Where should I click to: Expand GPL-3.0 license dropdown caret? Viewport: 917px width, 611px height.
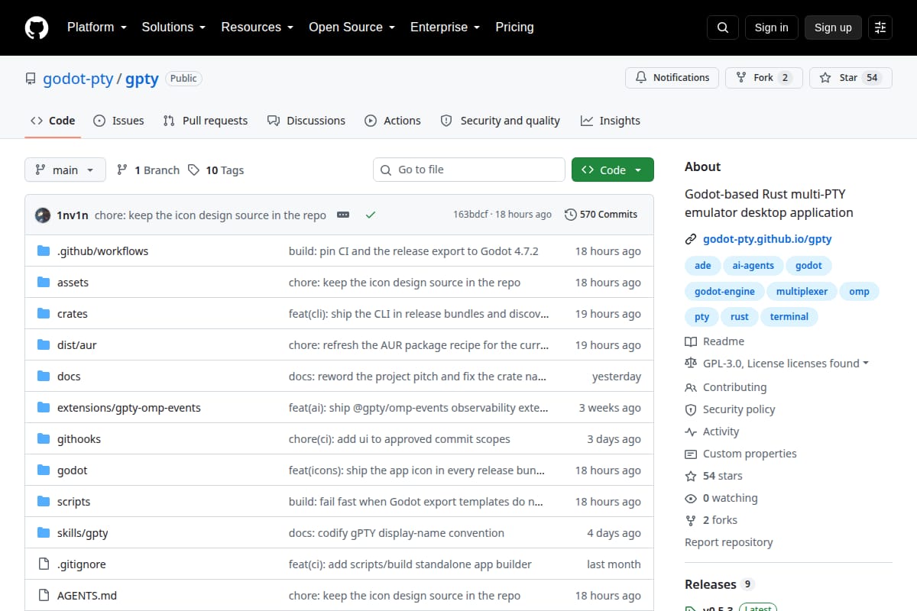(x=866, y=364)
